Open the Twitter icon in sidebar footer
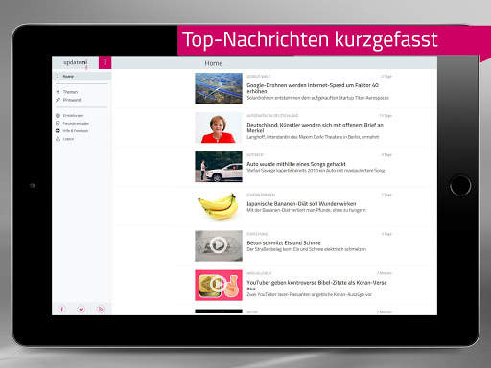The image size is (491, 368). 82,309
